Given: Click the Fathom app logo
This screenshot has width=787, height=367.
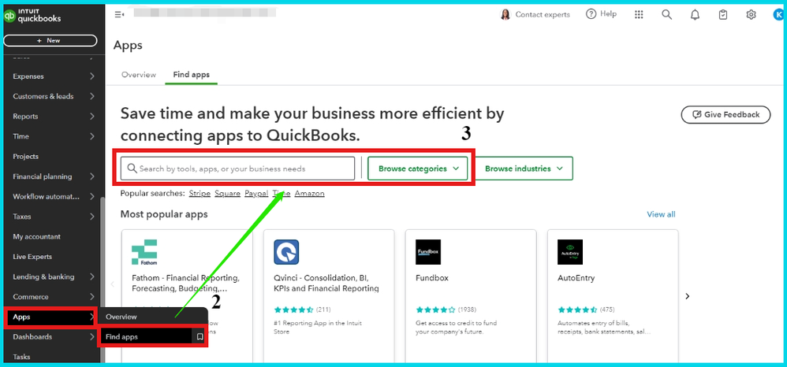Looking at the screenshot, I should pos(144,252).
